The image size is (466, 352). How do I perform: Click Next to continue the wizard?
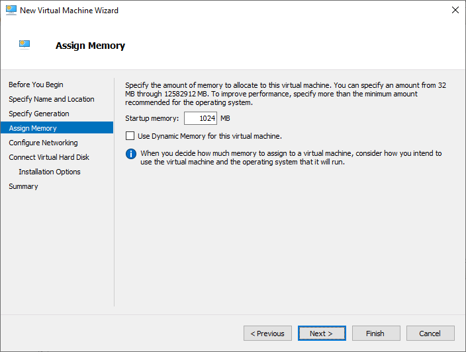coord(322,334)
